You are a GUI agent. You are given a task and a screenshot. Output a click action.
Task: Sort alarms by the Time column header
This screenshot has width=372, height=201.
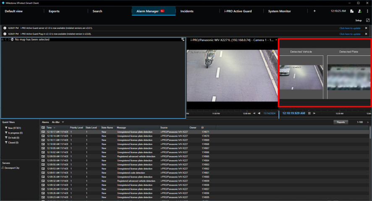pos(49,127)
